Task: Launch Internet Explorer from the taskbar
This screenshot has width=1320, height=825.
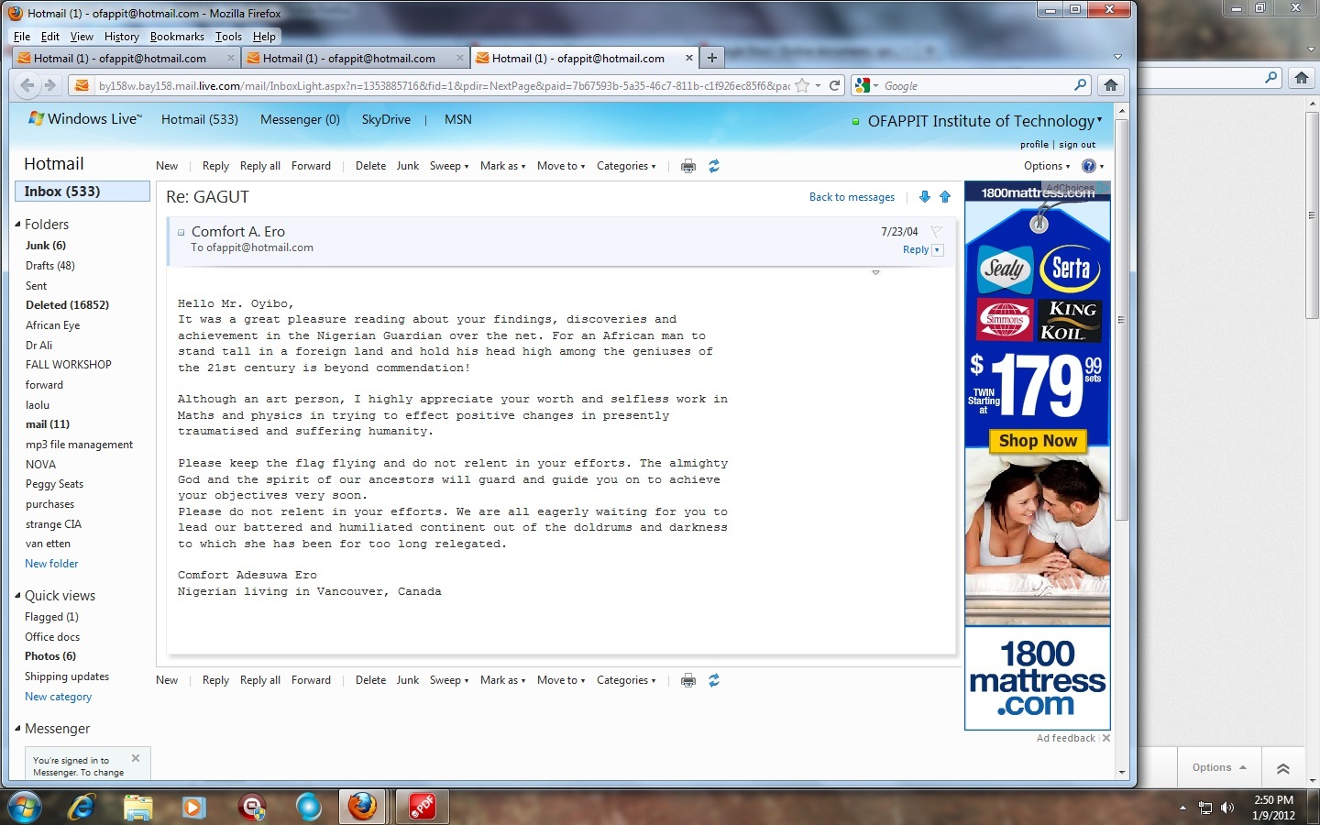Action: click(x=82, y=807)
